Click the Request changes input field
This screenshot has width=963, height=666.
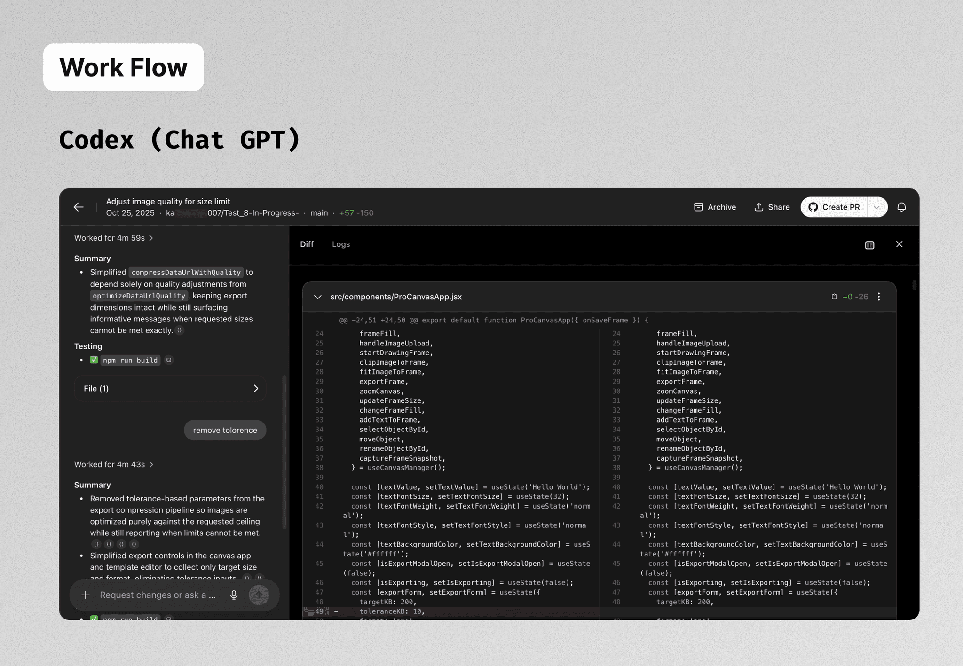tap(158, 595)
